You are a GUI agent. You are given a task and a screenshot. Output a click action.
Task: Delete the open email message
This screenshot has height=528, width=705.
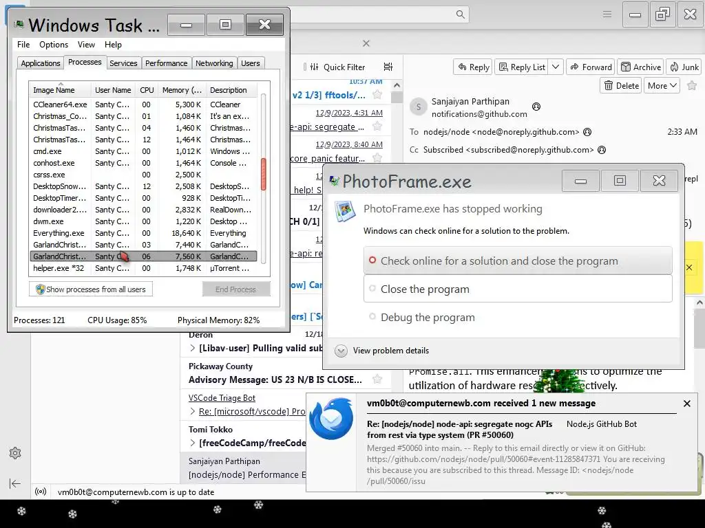622,85
